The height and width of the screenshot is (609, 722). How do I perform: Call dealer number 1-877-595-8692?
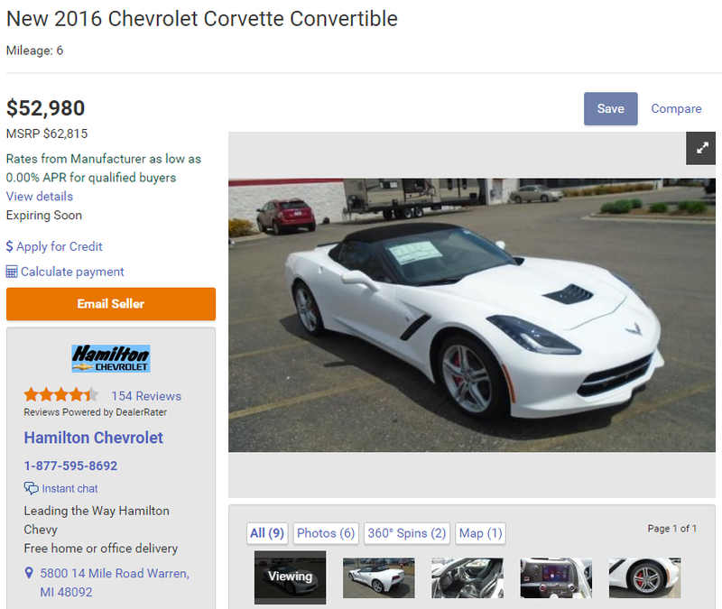[x=71, y=466]
